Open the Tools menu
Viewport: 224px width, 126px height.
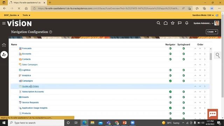point(26,15)
